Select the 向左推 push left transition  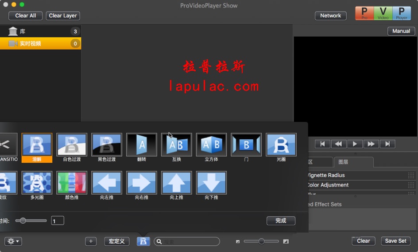point(107,183)
